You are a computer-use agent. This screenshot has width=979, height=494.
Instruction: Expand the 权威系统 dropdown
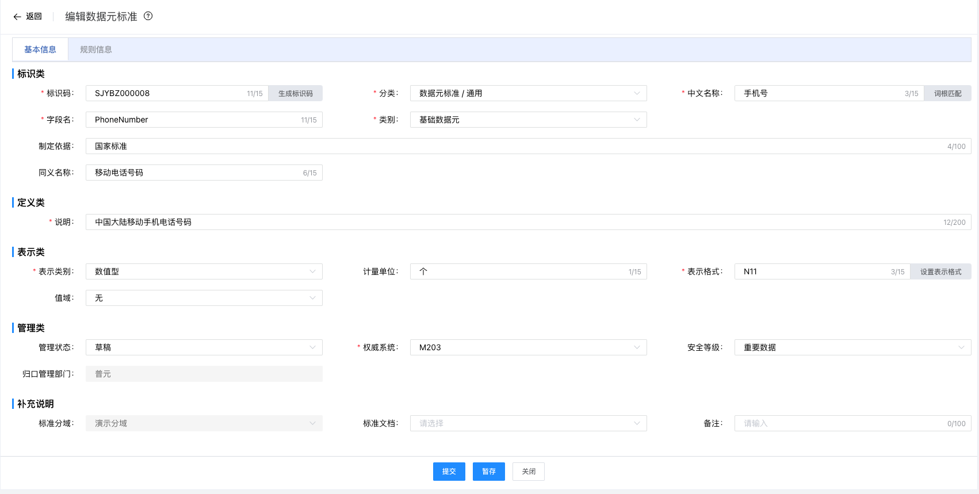coord(528,347)
